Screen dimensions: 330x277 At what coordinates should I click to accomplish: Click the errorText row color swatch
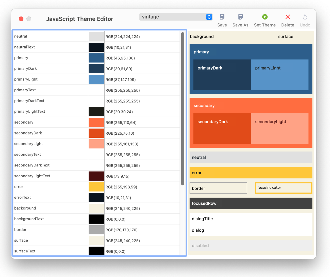coord(96,198)
